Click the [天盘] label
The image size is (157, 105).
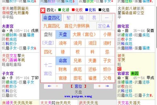(x=48, y=43)
